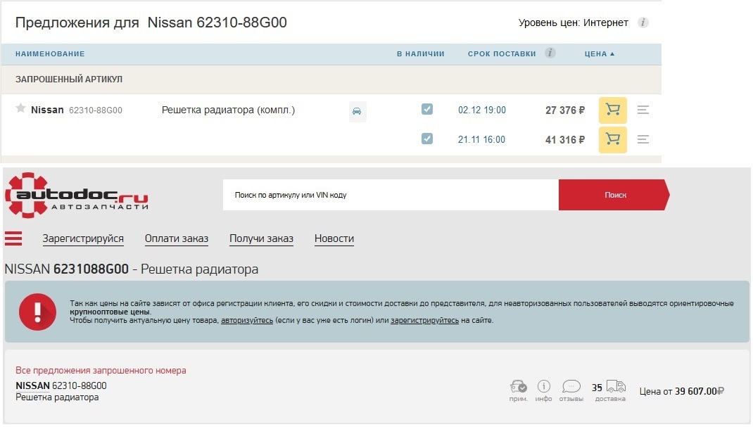Star the Nissan 62310-88G00 item as favorite
This screenshot has height=427, width=753.
(20, 108)
